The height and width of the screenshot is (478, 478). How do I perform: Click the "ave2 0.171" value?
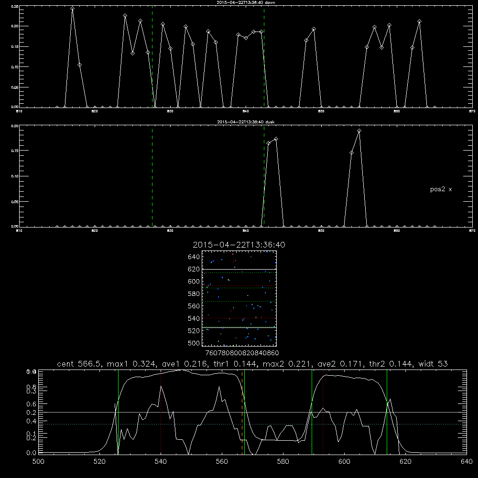(340, 364)
